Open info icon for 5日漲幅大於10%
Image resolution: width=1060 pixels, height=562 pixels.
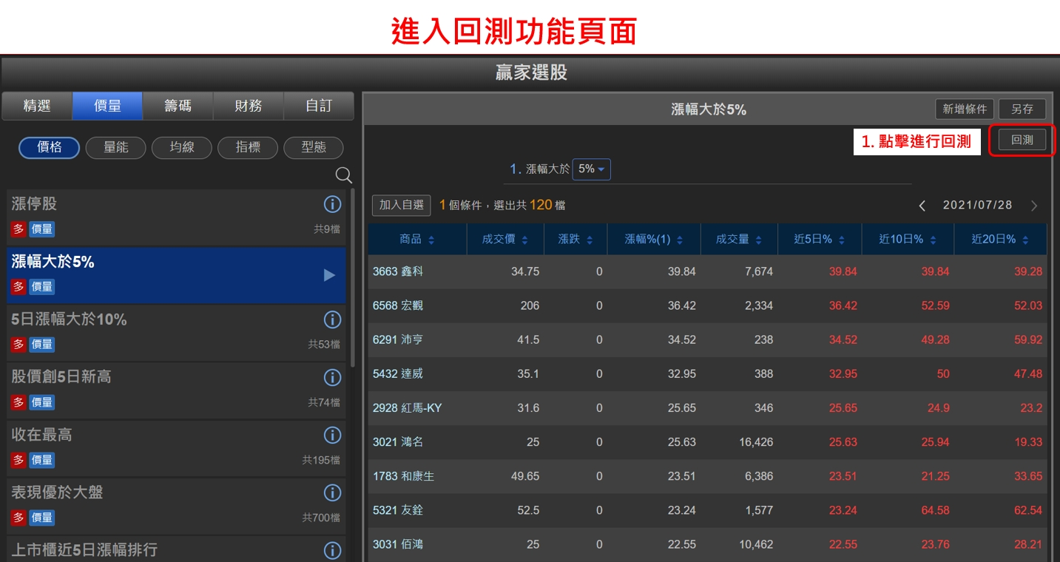tap(332, 319)
